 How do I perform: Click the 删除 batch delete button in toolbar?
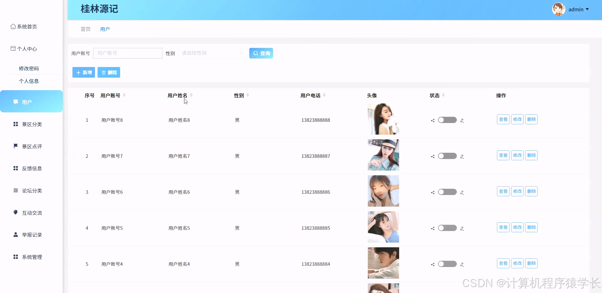point(109,72)
